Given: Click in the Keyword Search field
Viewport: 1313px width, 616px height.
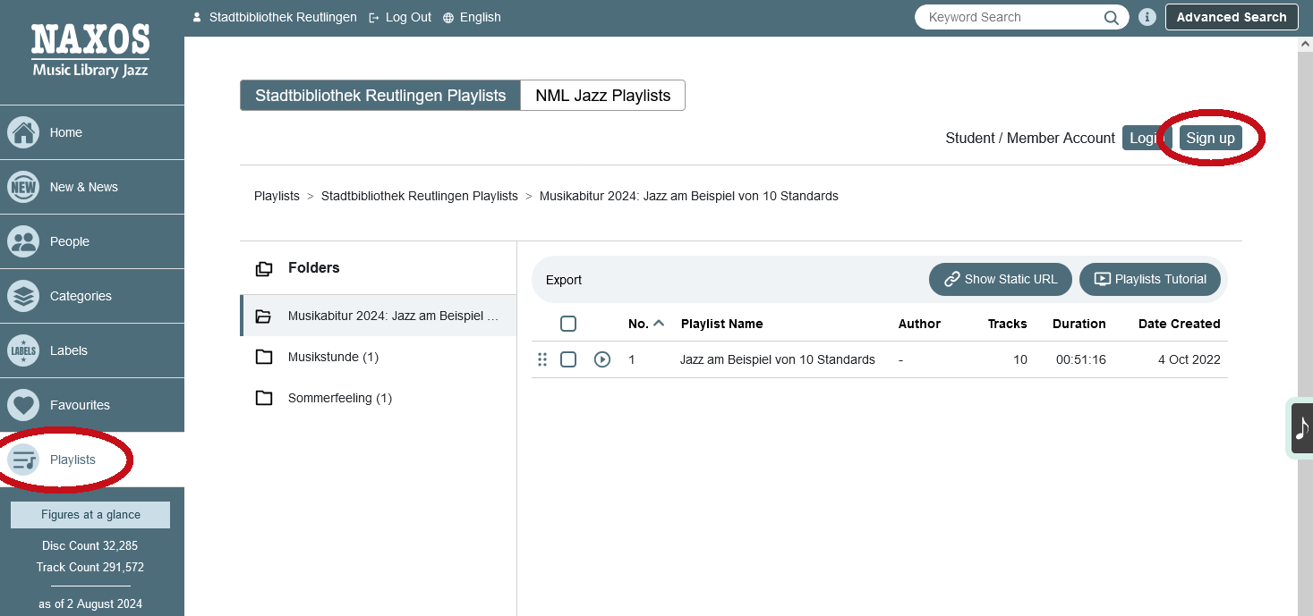Looking at the screenshot, I should [x=1011, y=17].
